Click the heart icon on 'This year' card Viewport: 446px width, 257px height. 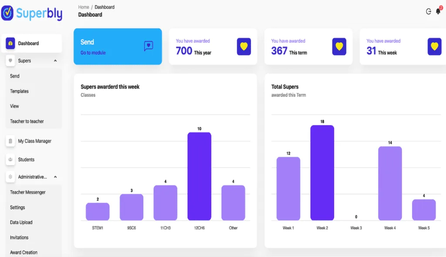point(244,46)
